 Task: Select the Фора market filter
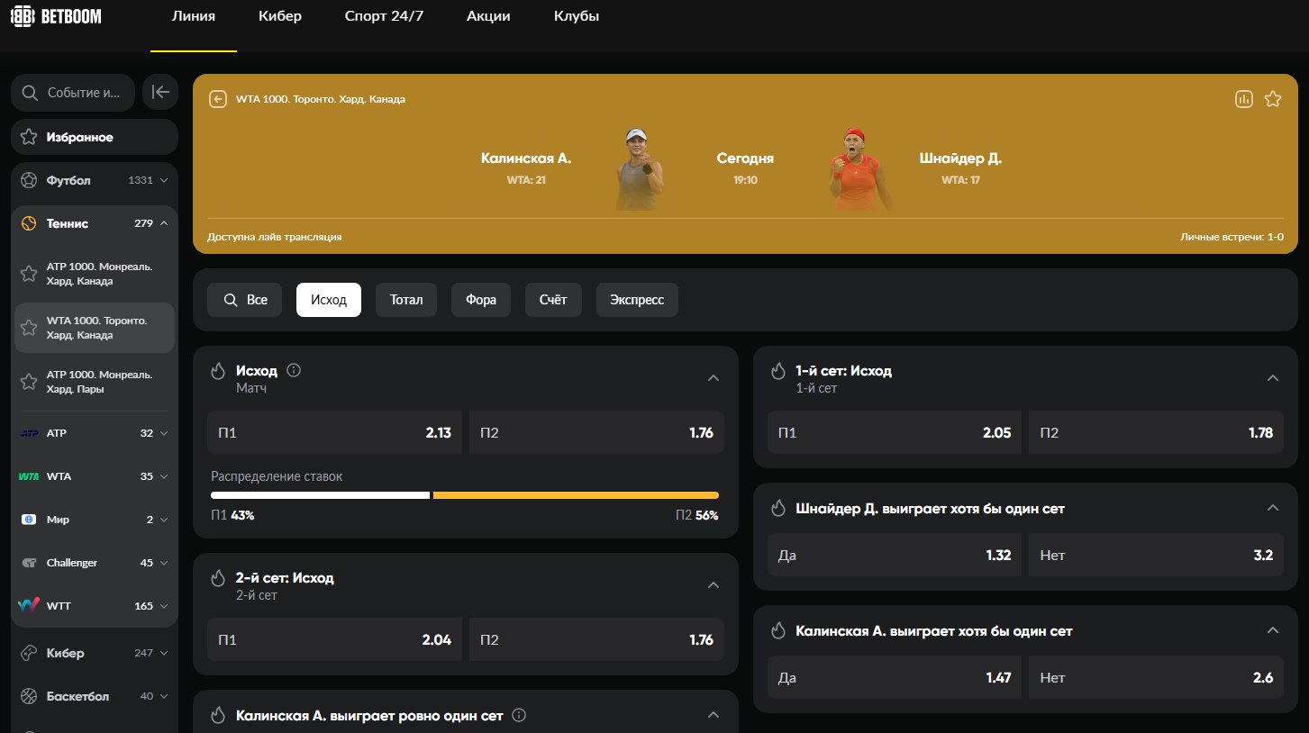point(481,300)
